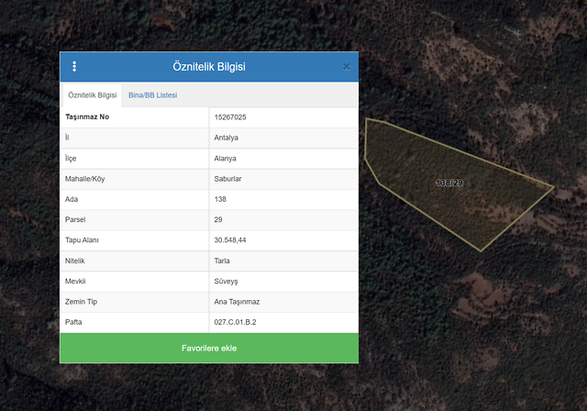The image size is (587, 411).
Task: Select the Öznitelik Bilgisi tab
Action: point(92,95)
